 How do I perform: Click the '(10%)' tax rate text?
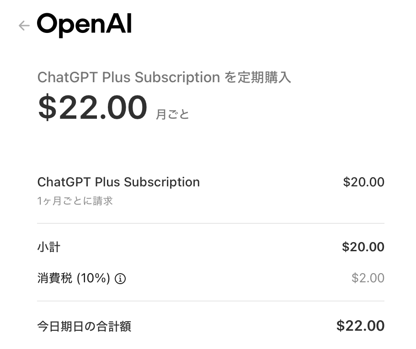(93, 278)
